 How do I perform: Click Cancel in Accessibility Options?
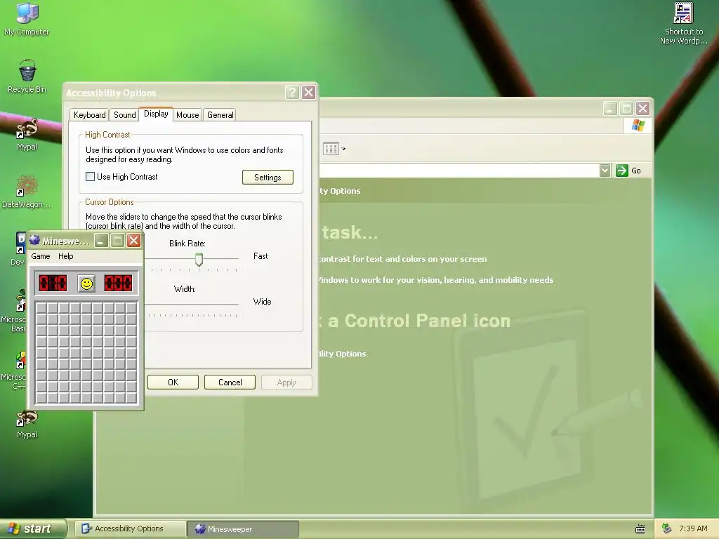pyautogui.click(x=230, y=382)
